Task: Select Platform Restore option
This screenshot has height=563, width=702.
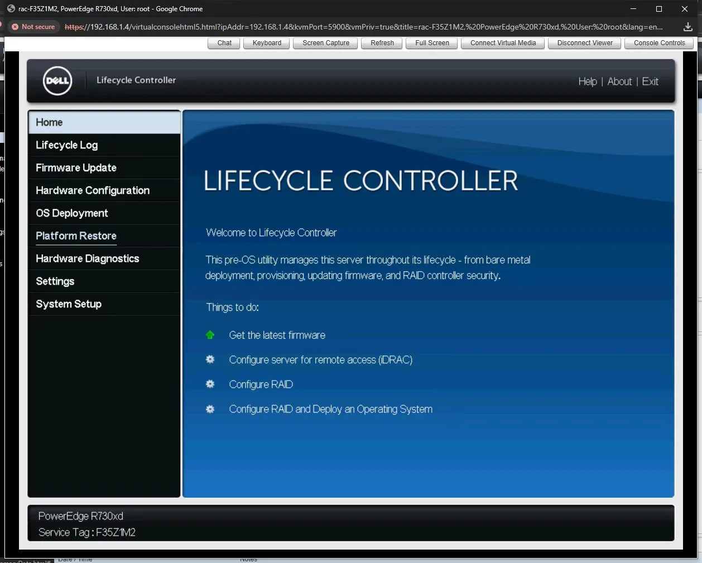Action: click(76, 236)
